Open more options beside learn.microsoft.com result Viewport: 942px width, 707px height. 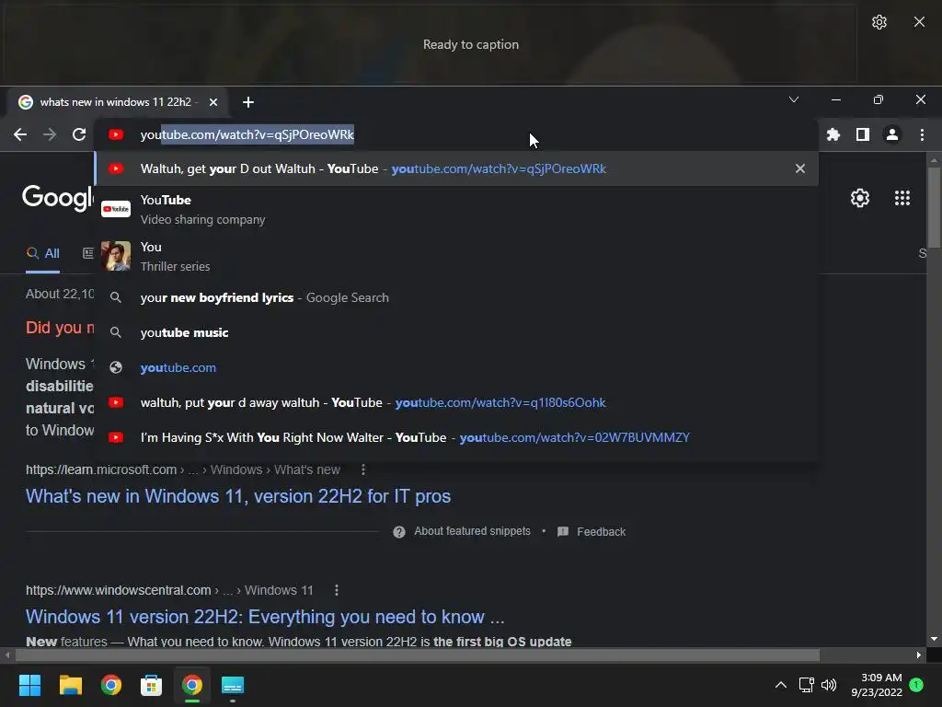(x=362, y=469)
